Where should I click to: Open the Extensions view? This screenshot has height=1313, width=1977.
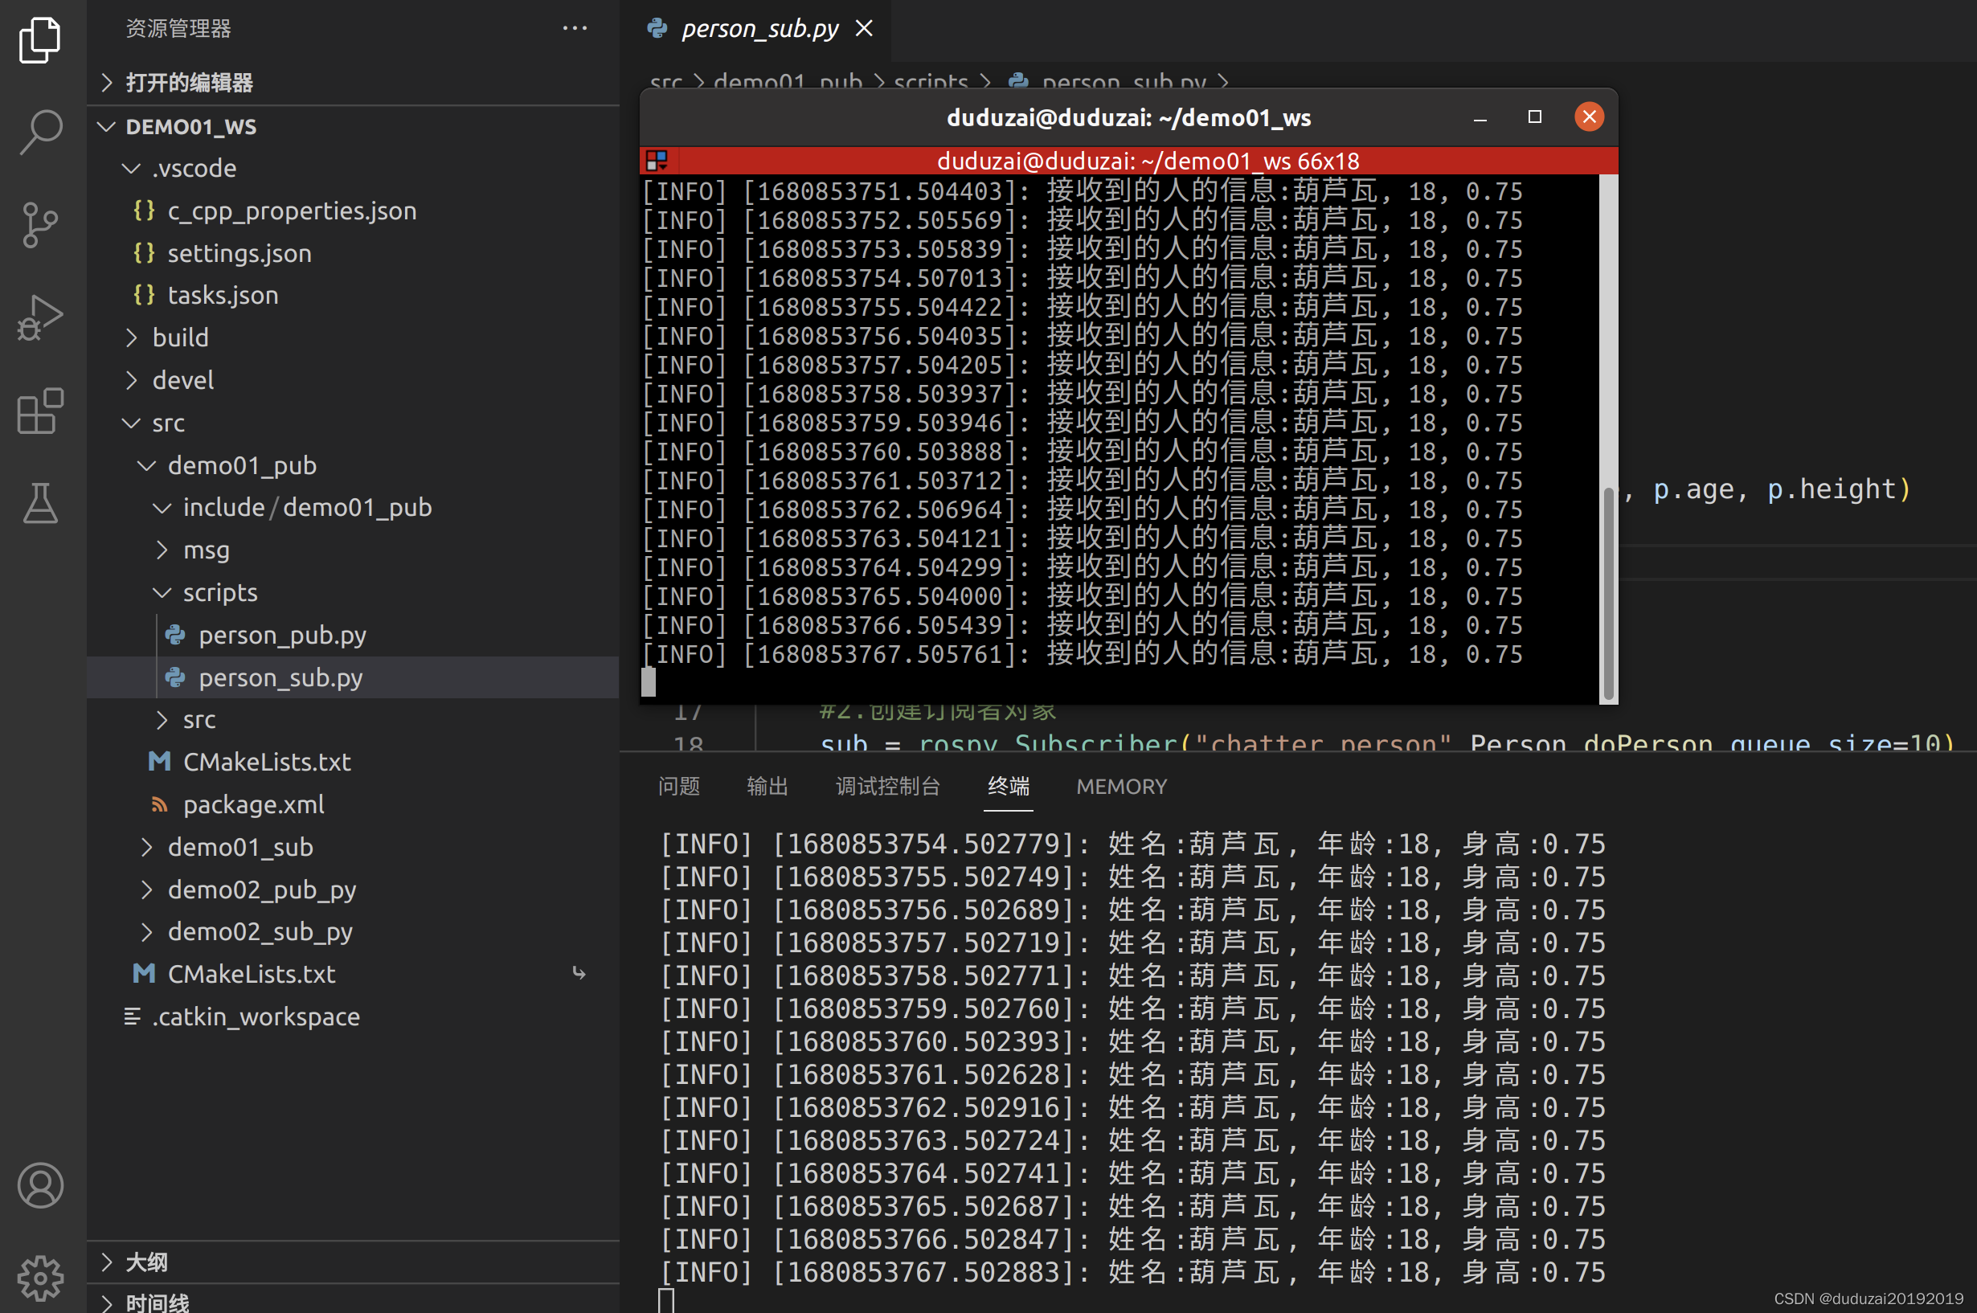(39, 411)
